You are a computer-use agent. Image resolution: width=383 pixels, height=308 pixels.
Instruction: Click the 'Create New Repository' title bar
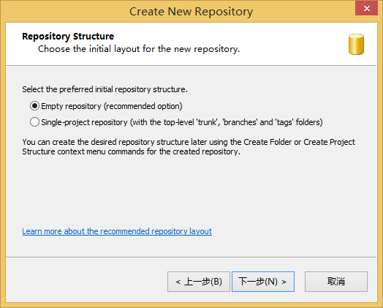[x=191, y=12]
